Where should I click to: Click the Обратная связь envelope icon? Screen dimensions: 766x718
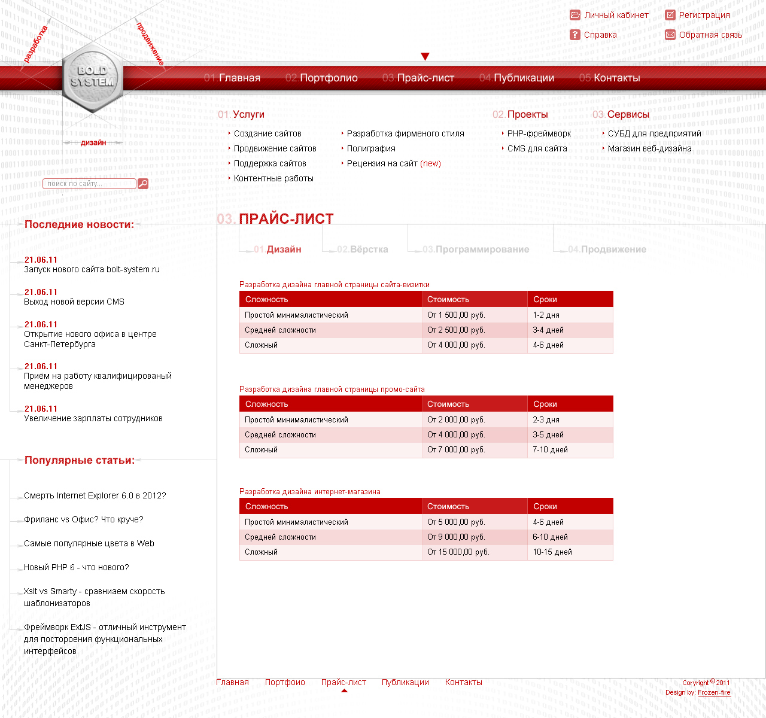[670, 35]
